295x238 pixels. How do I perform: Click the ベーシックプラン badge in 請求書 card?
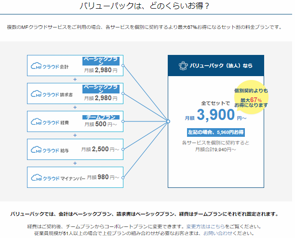click(x=101, y=89)
